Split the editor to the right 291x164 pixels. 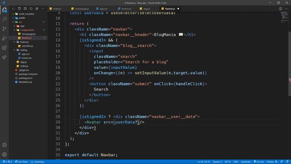[x=281, y=9]
